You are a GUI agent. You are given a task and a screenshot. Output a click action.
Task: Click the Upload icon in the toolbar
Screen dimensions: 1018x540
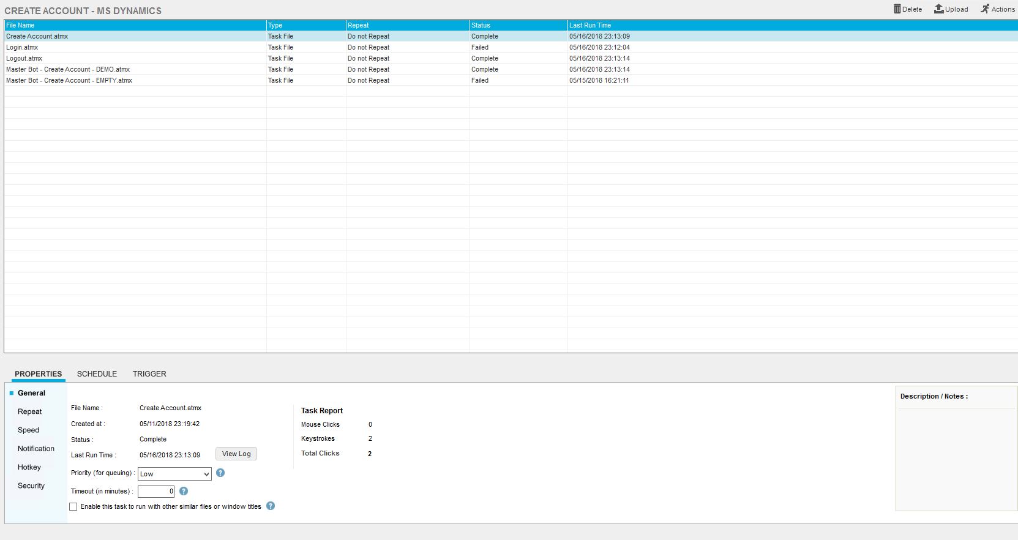pyautogui.click(x=938, y=9)
